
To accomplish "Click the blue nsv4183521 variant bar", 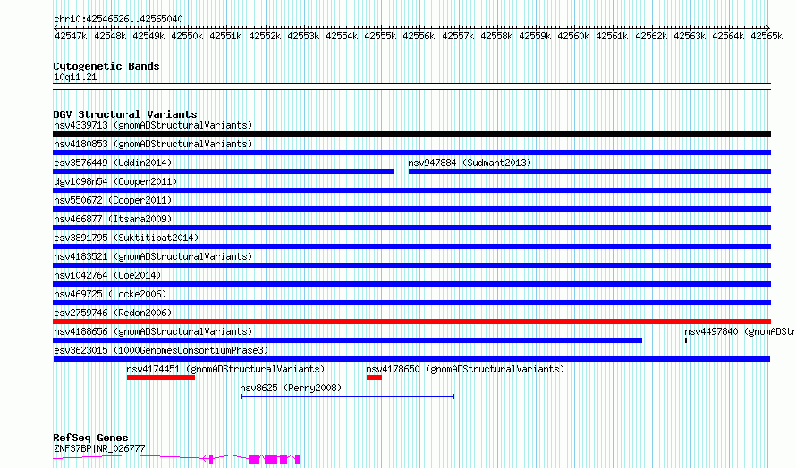I will pos(411,265).
